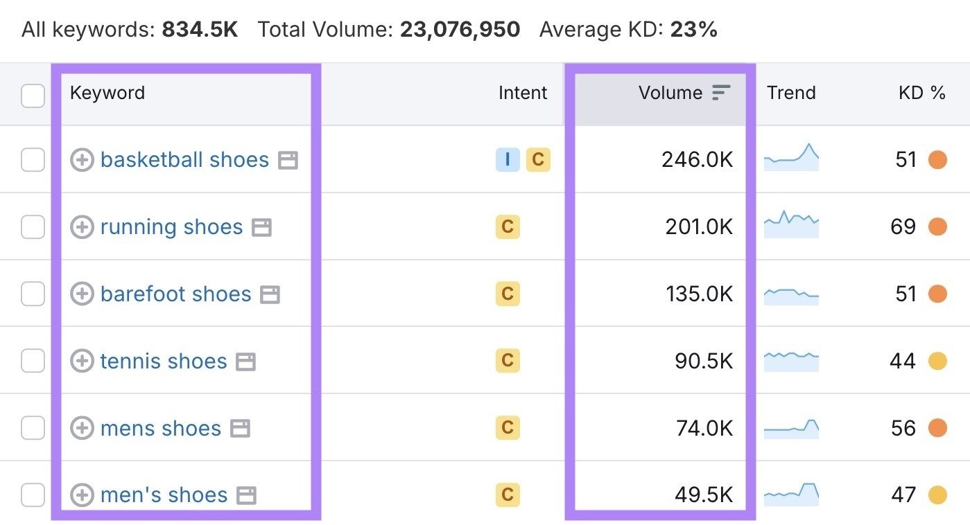Viewport: 970px width, 525px height.
Task: Click KD difficulty dot for running shoes
Action: tap(937, 227)
